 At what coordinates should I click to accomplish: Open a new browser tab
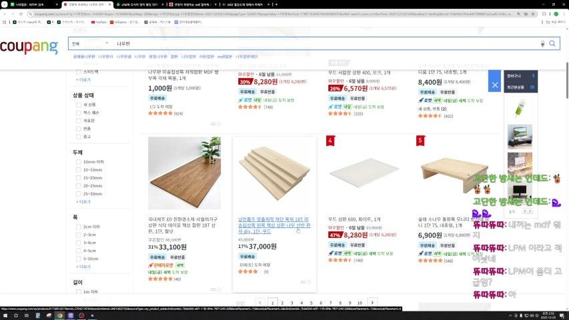point(276,5)
